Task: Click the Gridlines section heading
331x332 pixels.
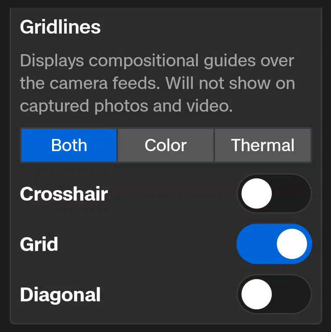Action: 60,27
